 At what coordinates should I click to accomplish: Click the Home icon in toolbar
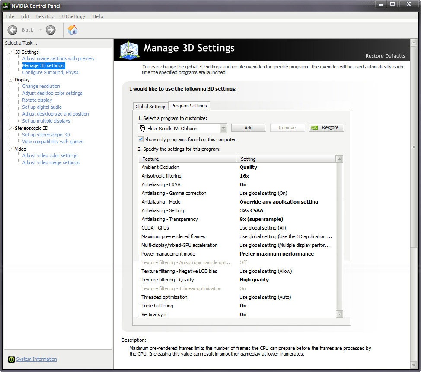73,30
